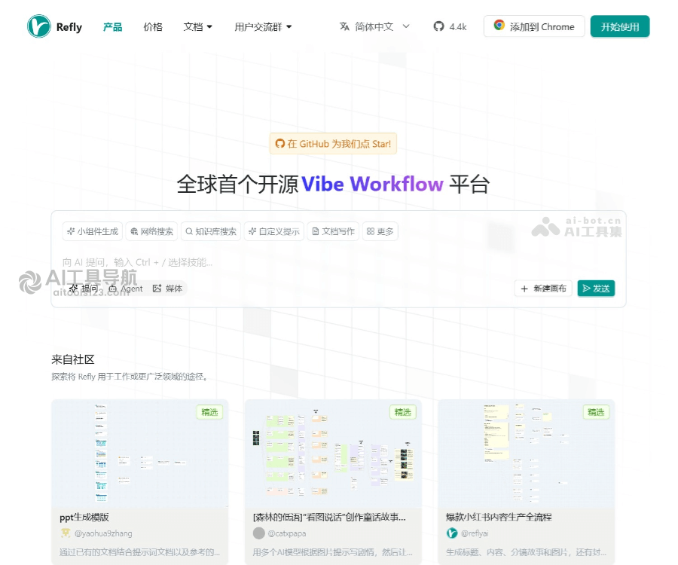Viewport: 678px width, 565px height.
Task: Click 精选 badge on ppt生成模版 card
Action: (x=209, y=412)
